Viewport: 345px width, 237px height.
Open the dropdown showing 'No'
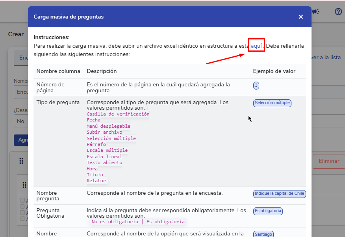click(20, 121)
